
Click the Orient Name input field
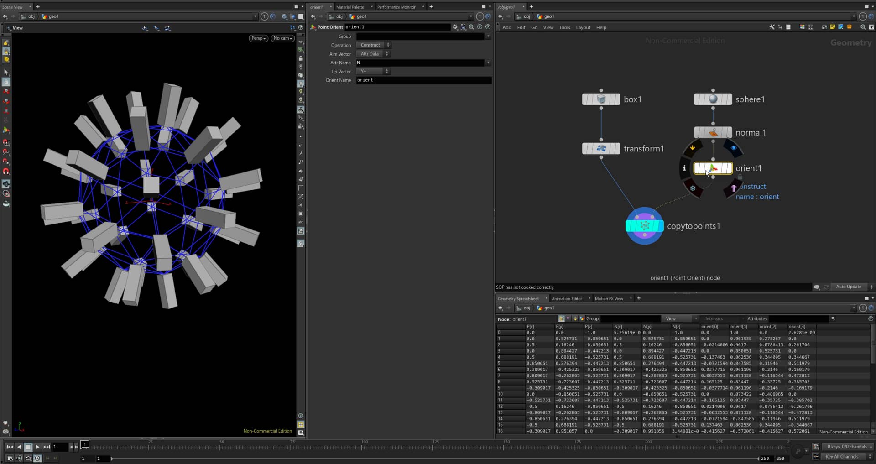tap(423, 80)
